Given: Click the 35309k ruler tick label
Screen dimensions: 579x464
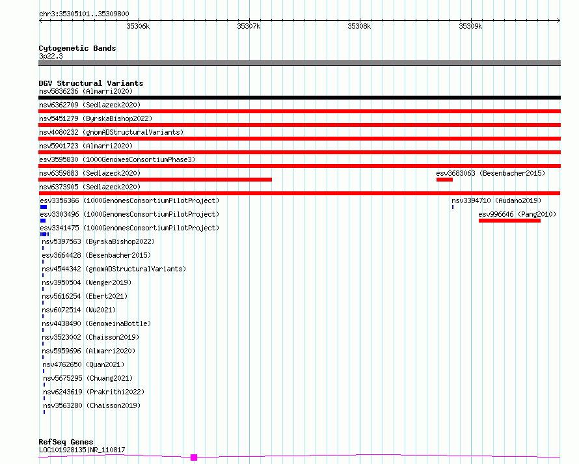Looking at the screenshot, I should (x=470, y=26).
